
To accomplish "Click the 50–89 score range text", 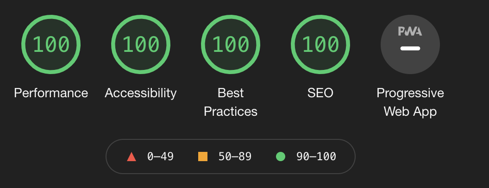I will [x=235, y=157].
